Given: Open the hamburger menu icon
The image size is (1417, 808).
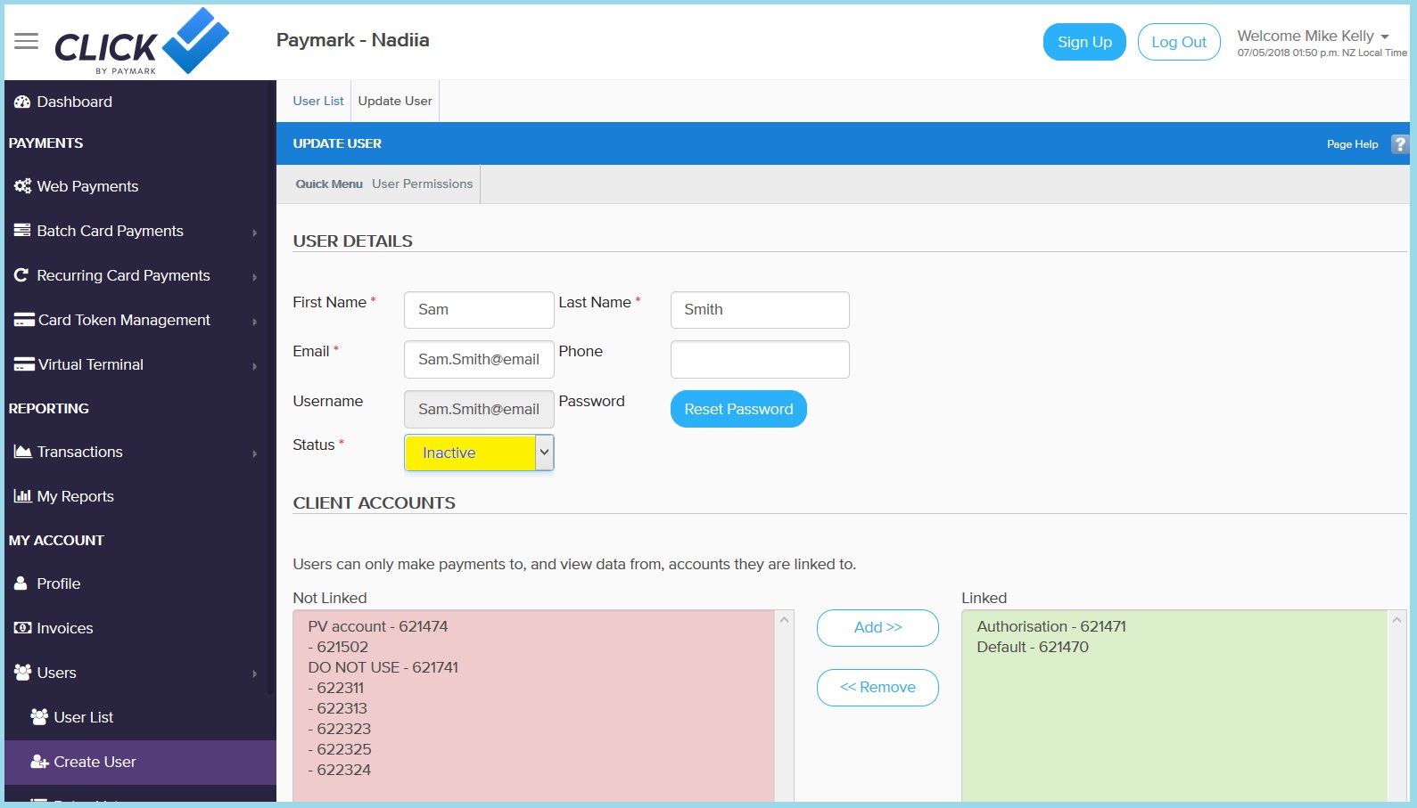Looking at the screenshot, I should click(x=27, y=41).
